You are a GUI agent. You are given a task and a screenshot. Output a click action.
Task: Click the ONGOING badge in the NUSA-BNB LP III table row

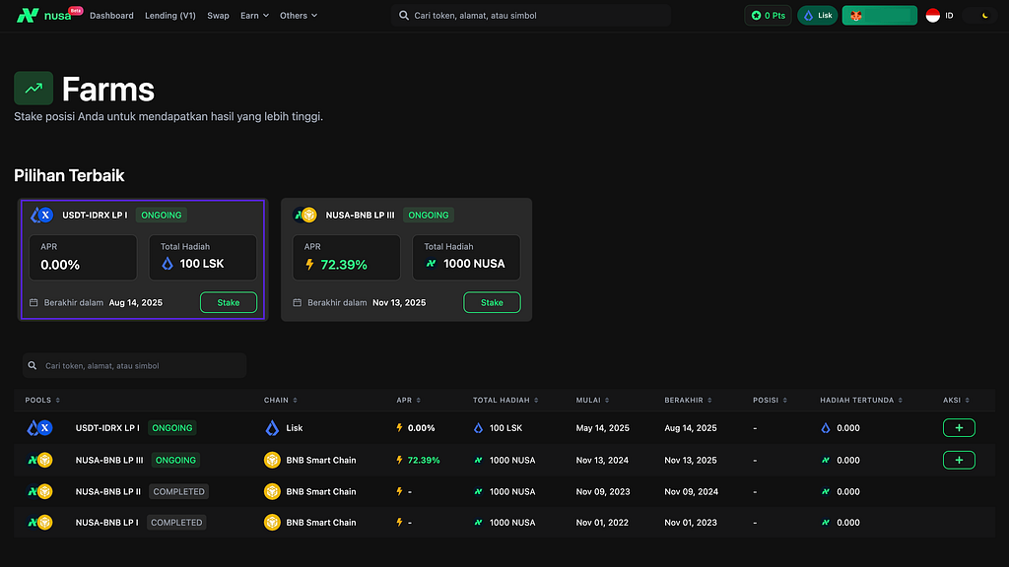(x=175, y=460)
